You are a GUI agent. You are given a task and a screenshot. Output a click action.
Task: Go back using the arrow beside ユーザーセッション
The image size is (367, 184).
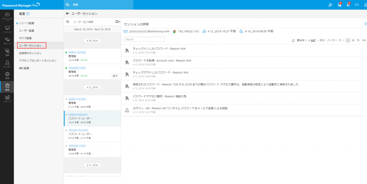click(x=67, y=14)
